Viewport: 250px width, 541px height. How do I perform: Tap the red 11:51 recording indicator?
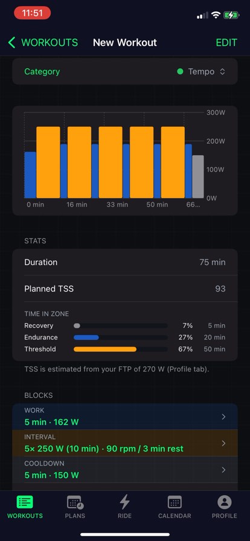click(x=32, y=13)
